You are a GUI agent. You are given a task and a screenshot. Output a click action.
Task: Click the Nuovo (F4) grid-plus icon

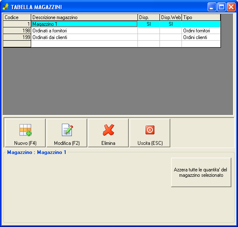pyautogui.click(x=25, y=130)
